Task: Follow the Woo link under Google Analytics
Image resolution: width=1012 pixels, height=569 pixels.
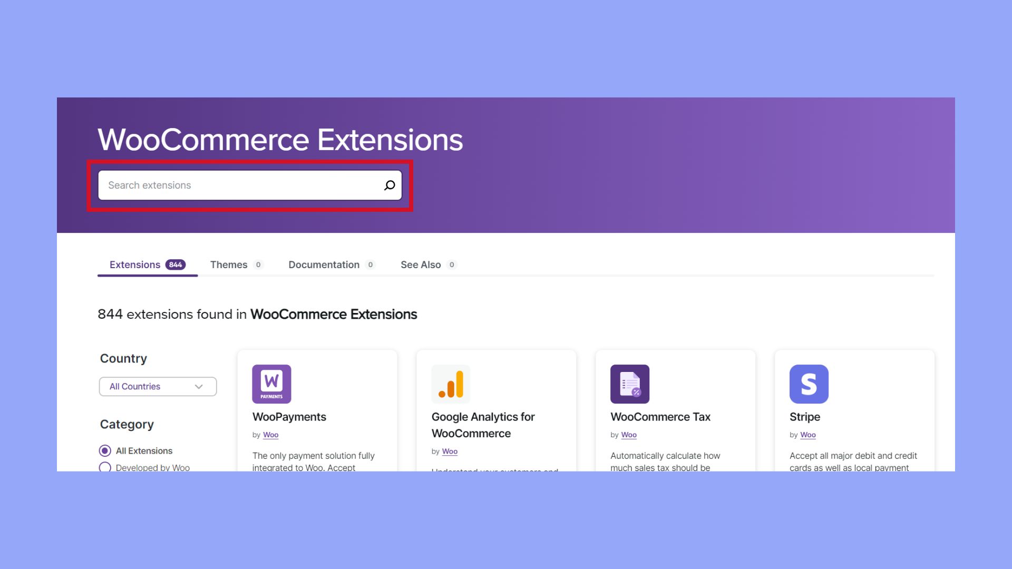Action: 450,452
